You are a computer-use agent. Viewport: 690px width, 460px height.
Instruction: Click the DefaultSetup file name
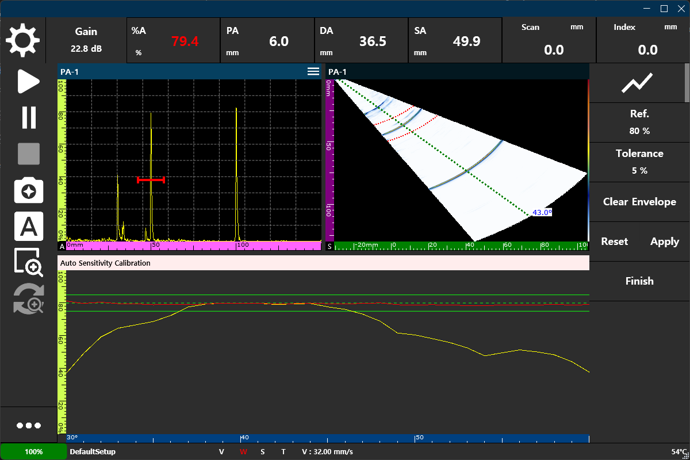[x=93, y=452]
